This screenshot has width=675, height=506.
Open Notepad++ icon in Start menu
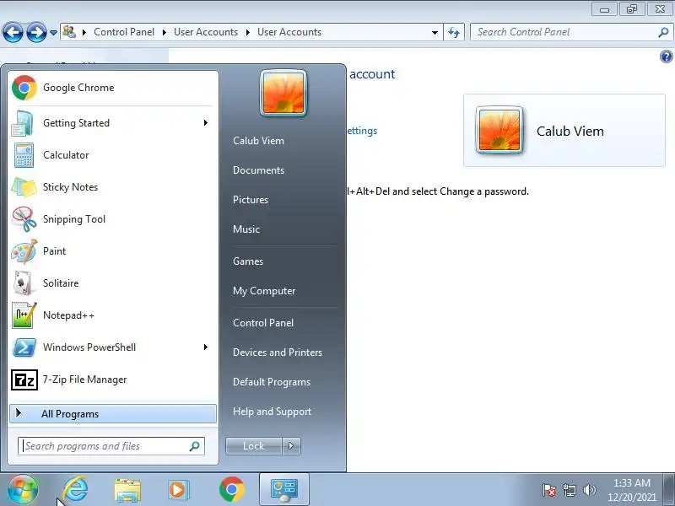(24, 315)
